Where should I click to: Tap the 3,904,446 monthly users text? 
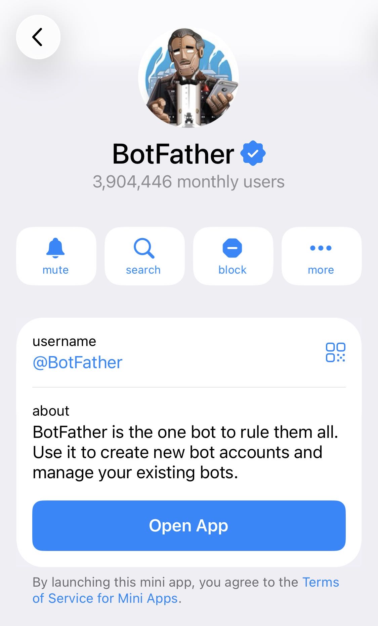pyautogui.click(x=188, y=182)
